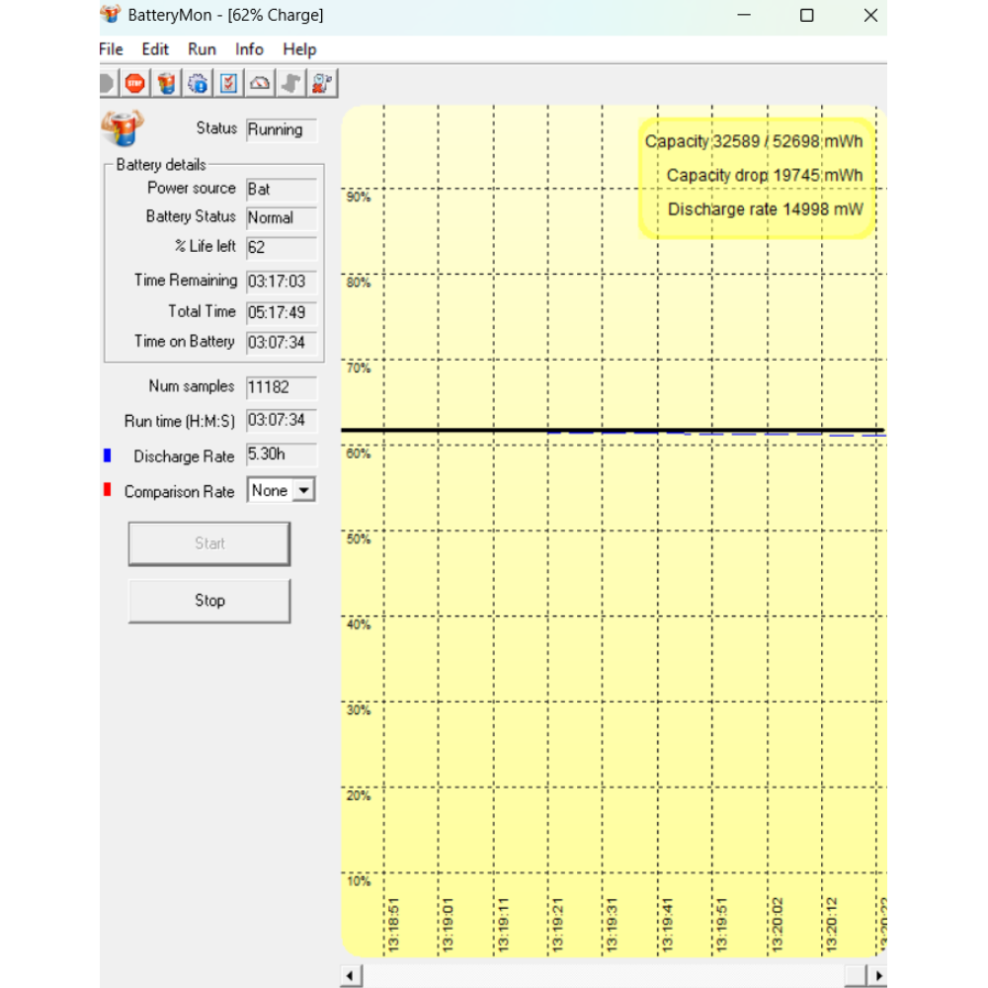Click the toolbar icon with red X
The width and height of the screenshot is (988, 988).
[x=321, y=84]
